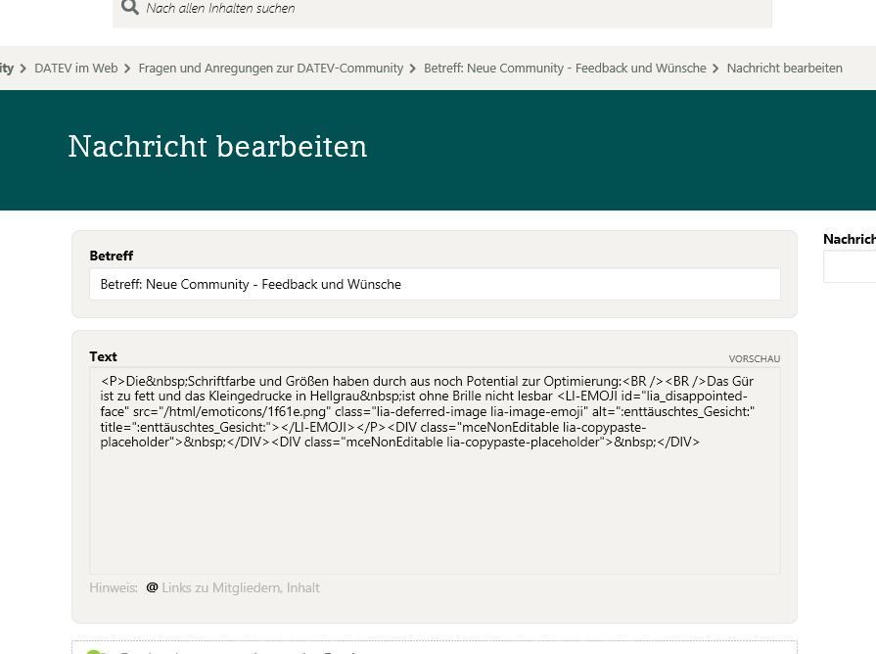
Task: Click the 'Nachricht bearbeiten' page heading
Action: point(217,147)
